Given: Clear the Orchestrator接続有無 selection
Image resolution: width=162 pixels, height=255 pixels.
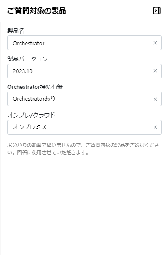Looking at the screenshot, I should [155, 99].
